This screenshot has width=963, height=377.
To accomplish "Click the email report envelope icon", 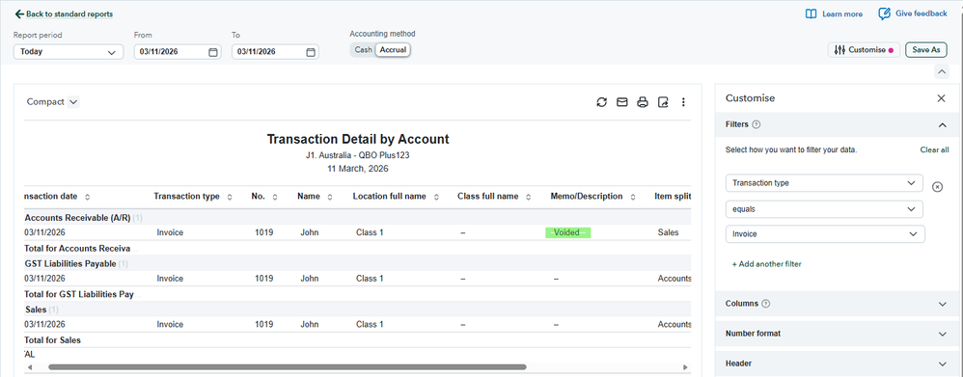I will [621, 102].
